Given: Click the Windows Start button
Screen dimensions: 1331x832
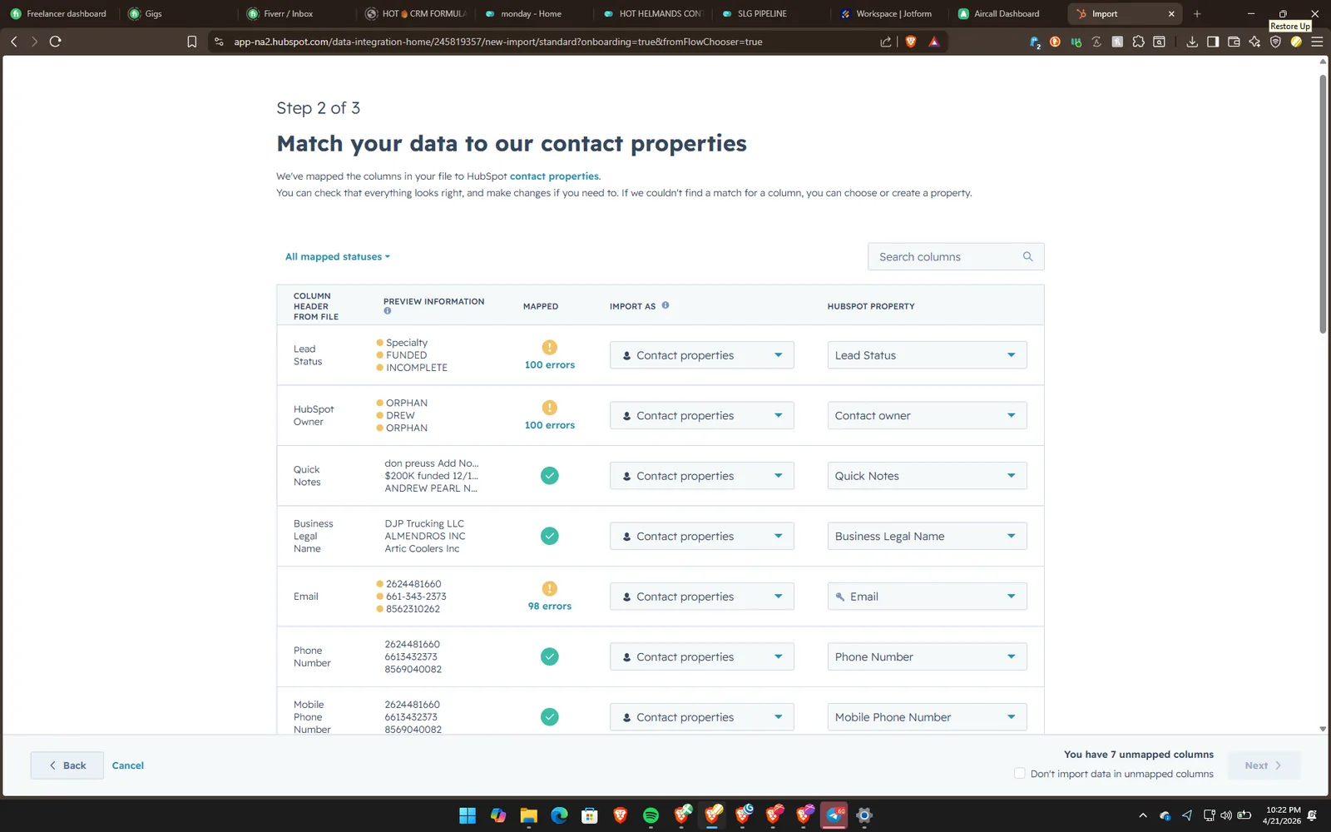Looking at the screenshot, I should click(x=468, y=815).
